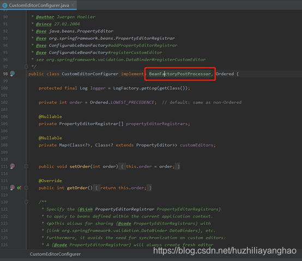Screen dimensions: 302x261
Task: Click the 'default: same as non-Ordered' comment
Action: pos(202,102)
